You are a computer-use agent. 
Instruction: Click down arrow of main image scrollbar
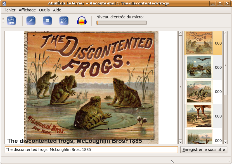point(180,142)
